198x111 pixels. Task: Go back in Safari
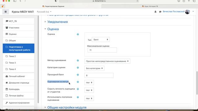[x=20, y=1]
